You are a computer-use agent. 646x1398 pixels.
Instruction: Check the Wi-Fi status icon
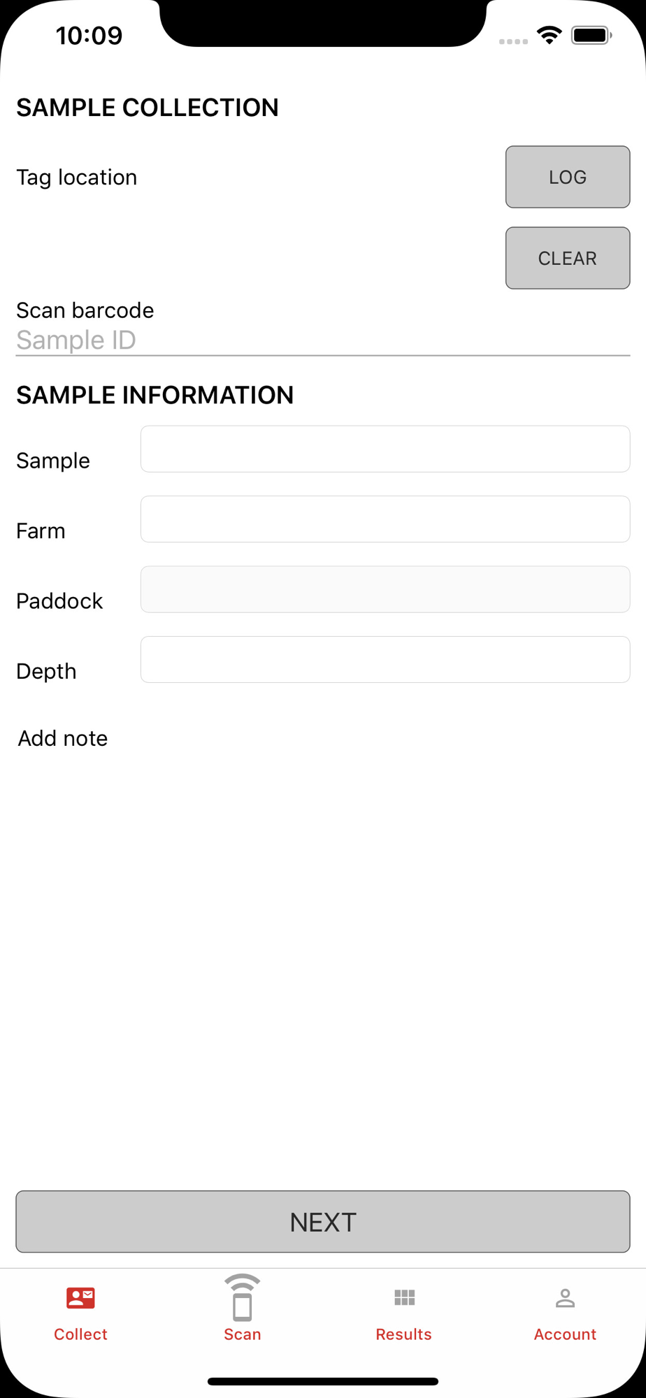coord(550,35)
